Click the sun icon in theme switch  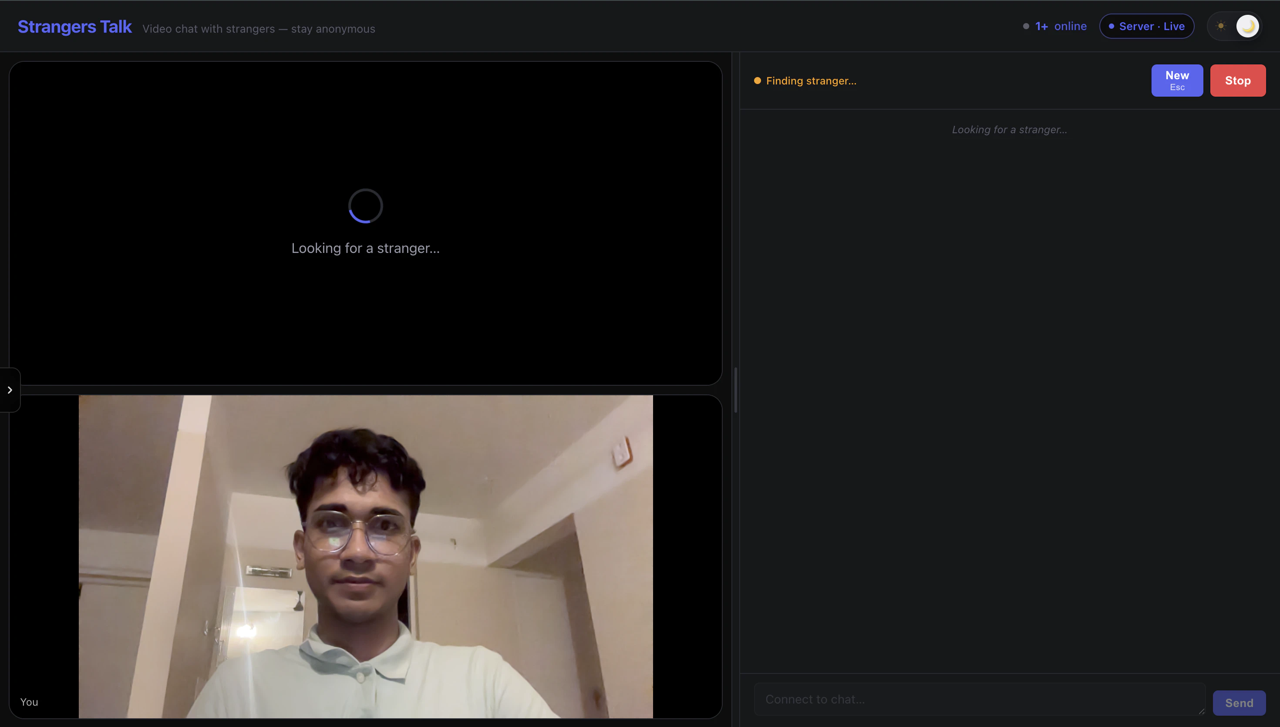[x=1221, y=26]
